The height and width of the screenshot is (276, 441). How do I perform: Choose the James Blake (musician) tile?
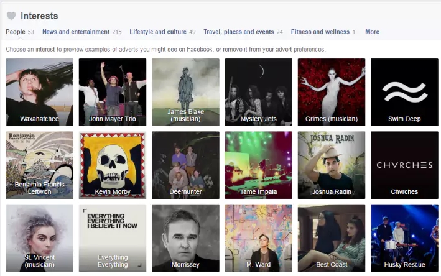coord(185,92)
